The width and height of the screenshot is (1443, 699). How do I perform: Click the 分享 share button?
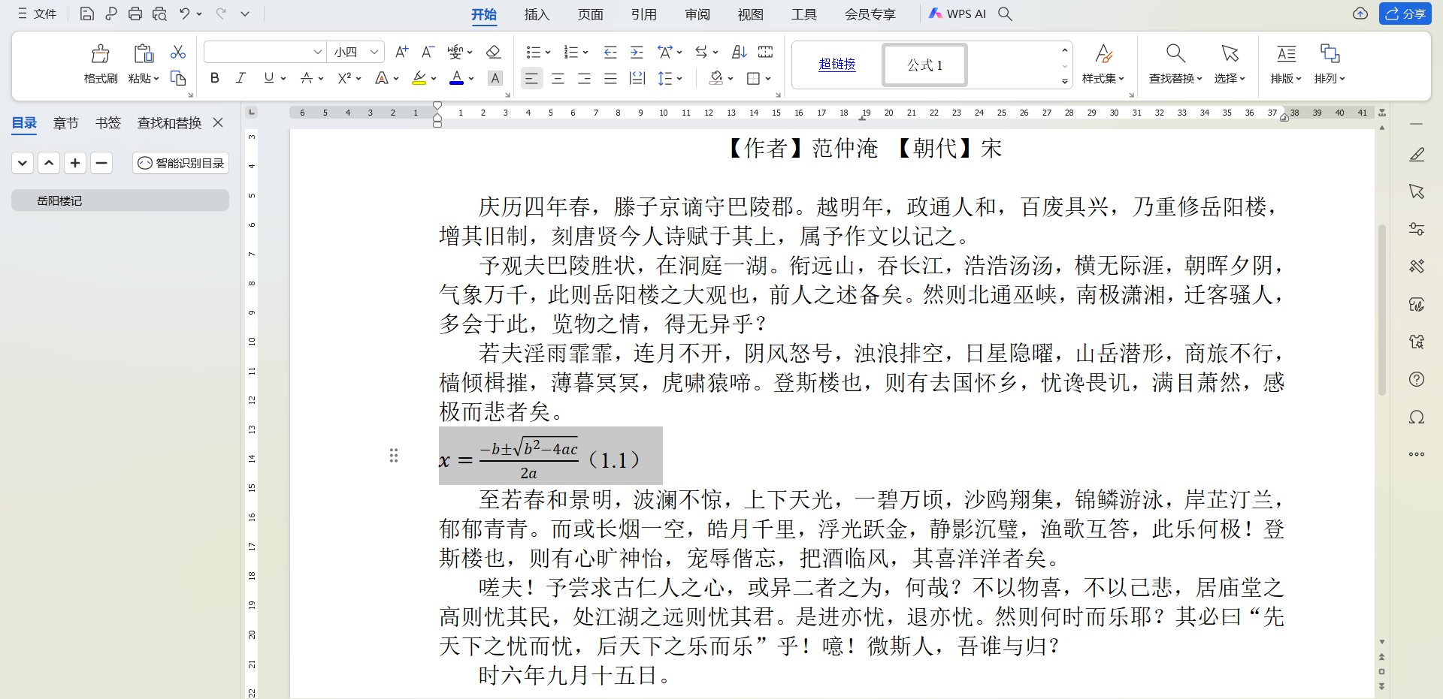tap(1405, 14)
